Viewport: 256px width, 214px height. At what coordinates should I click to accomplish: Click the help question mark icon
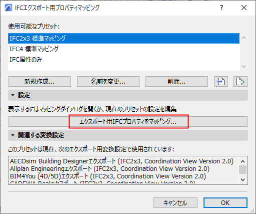coord(221,8)
